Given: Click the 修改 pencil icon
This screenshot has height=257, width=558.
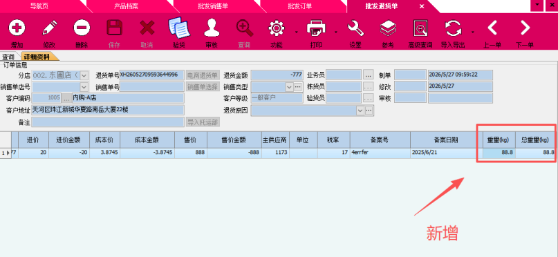Looking at the screenshot, I should pos(50,28).
